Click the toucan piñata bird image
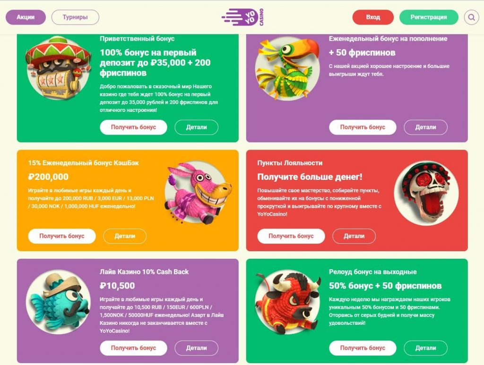 tap(287, 68)
